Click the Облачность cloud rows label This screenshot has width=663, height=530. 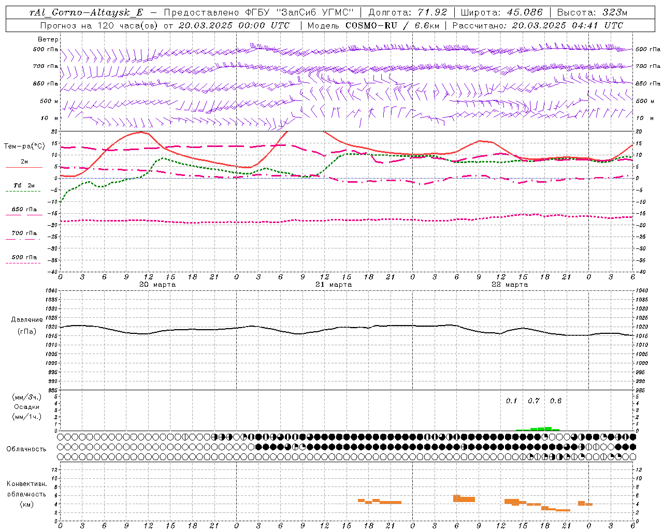click(x=26, y=449)
